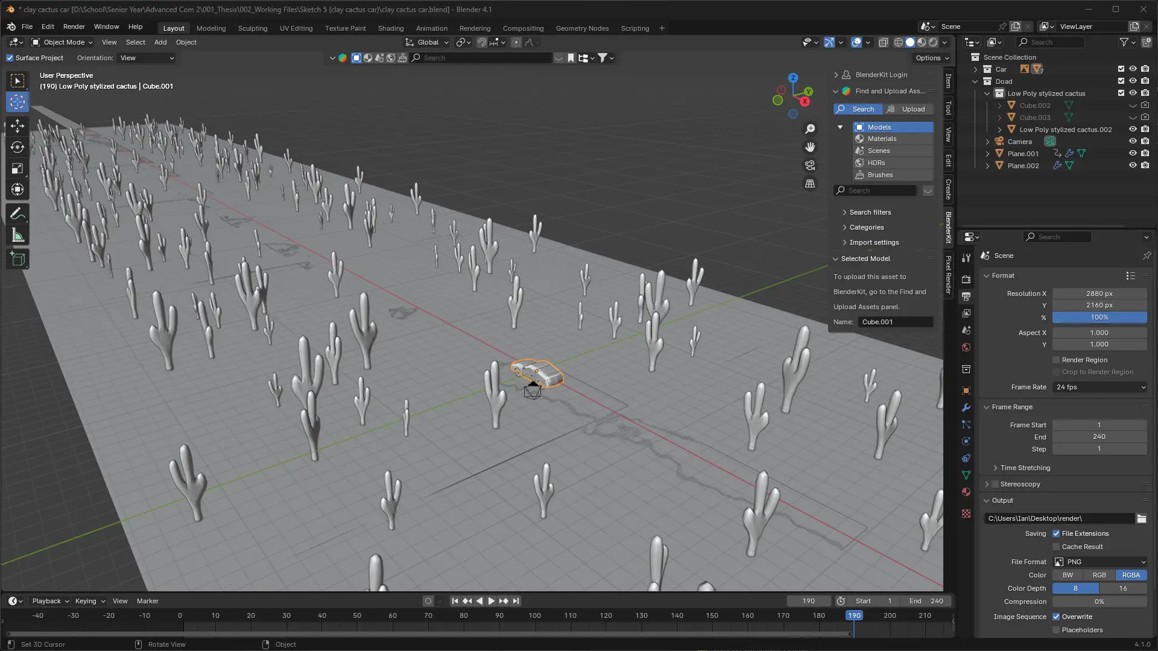This screenshot has height=651, width=1158.
Task: Select the Rotate tool
Action: 17,147
